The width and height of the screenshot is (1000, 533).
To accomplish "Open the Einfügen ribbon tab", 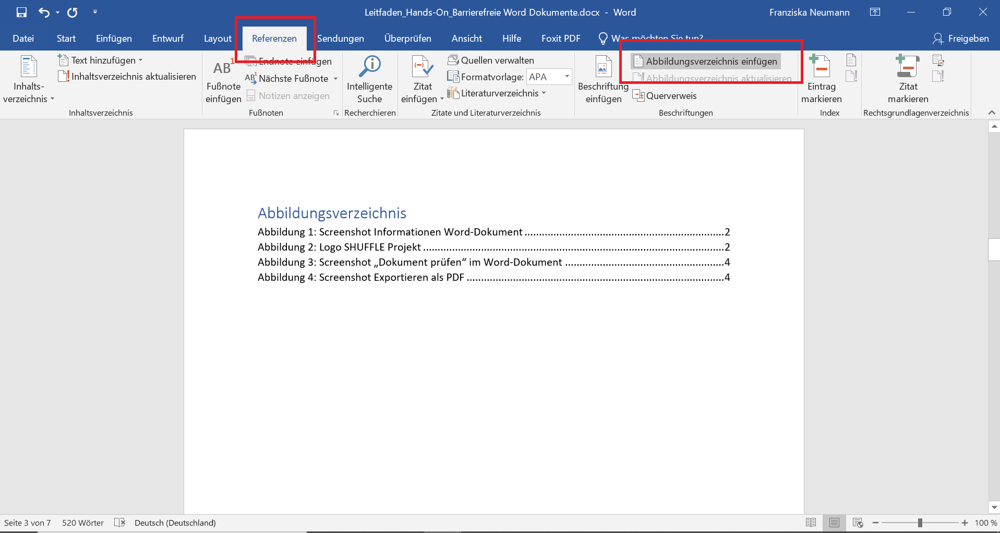I will coord(114,39).
